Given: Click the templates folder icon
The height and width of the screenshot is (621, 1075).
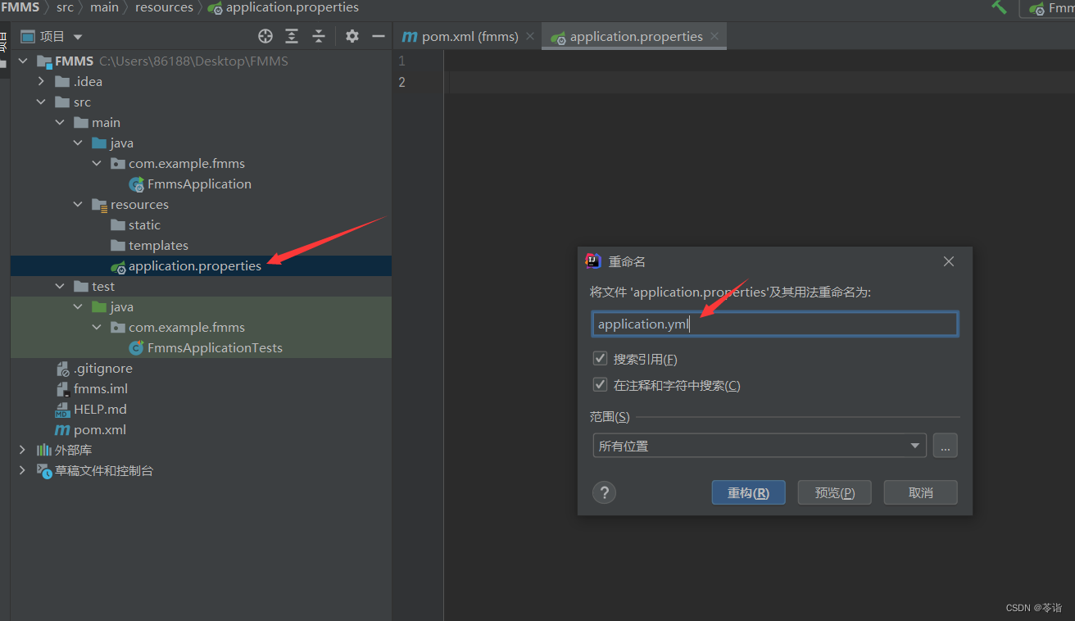Looking at the screenshot, I should (x=118, y=246).
